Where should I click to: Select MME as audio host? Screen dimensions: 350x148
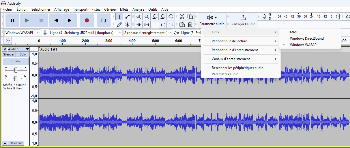pyautogui.click(x=310, y=32)
